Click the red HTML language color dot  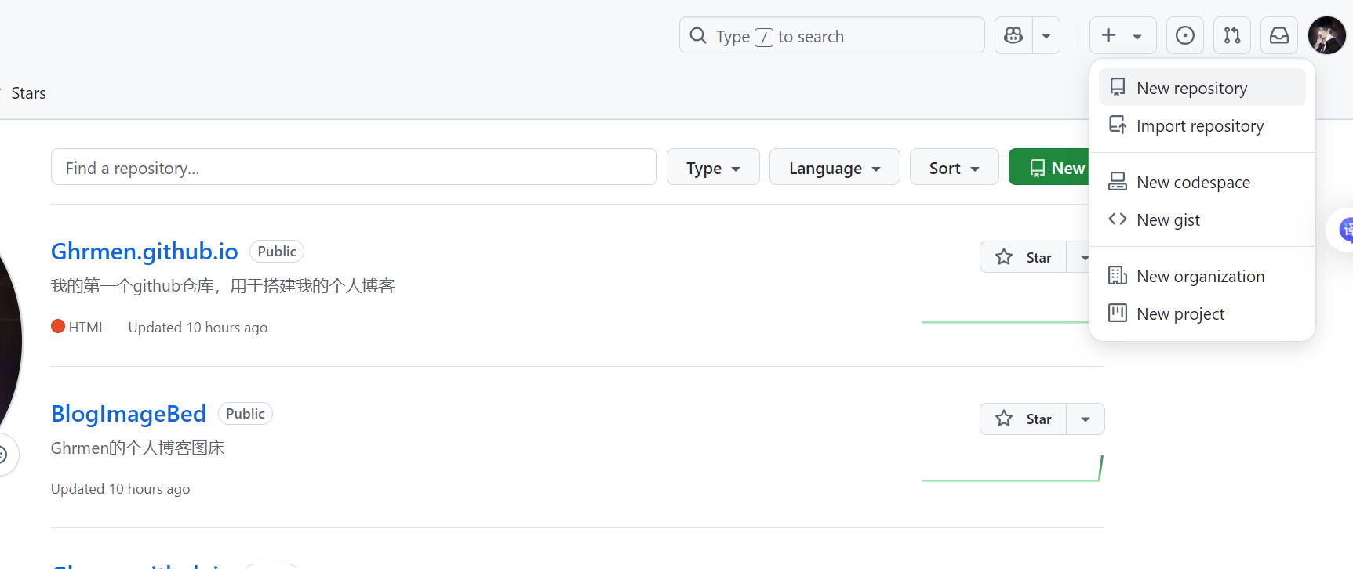[x=58, y=326]
